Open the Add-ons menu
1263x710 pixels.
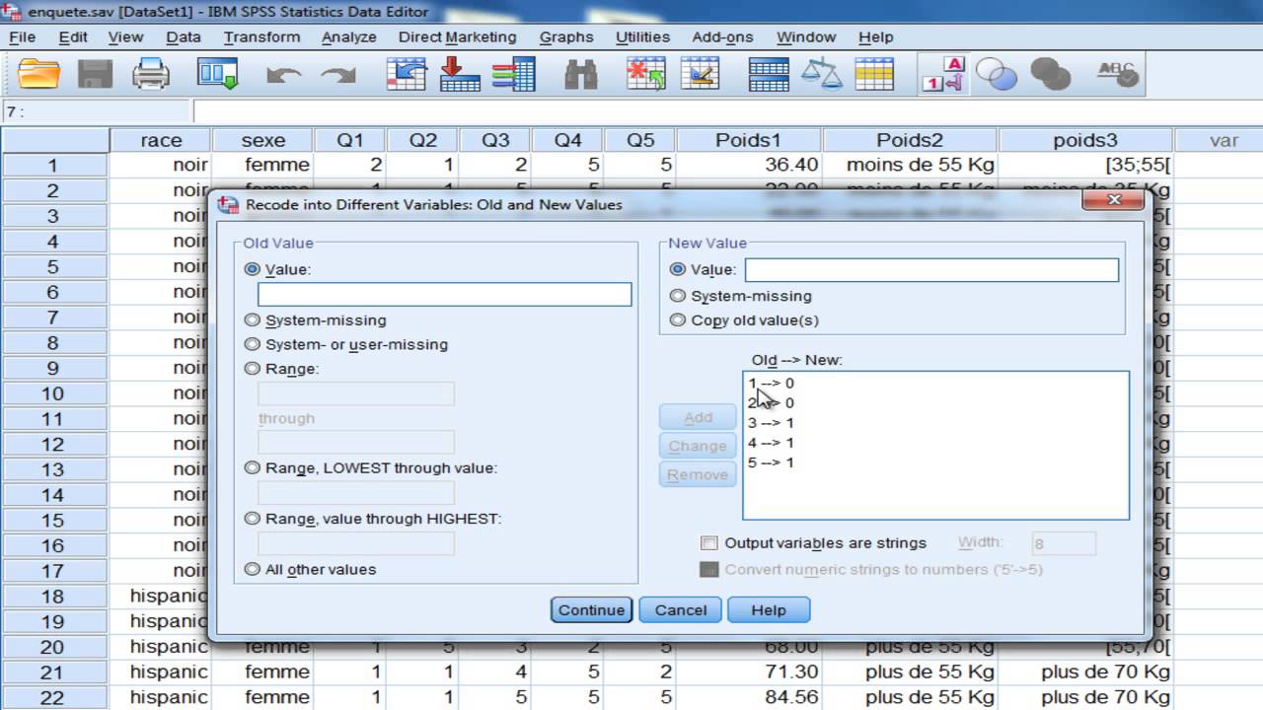(722, 36)
